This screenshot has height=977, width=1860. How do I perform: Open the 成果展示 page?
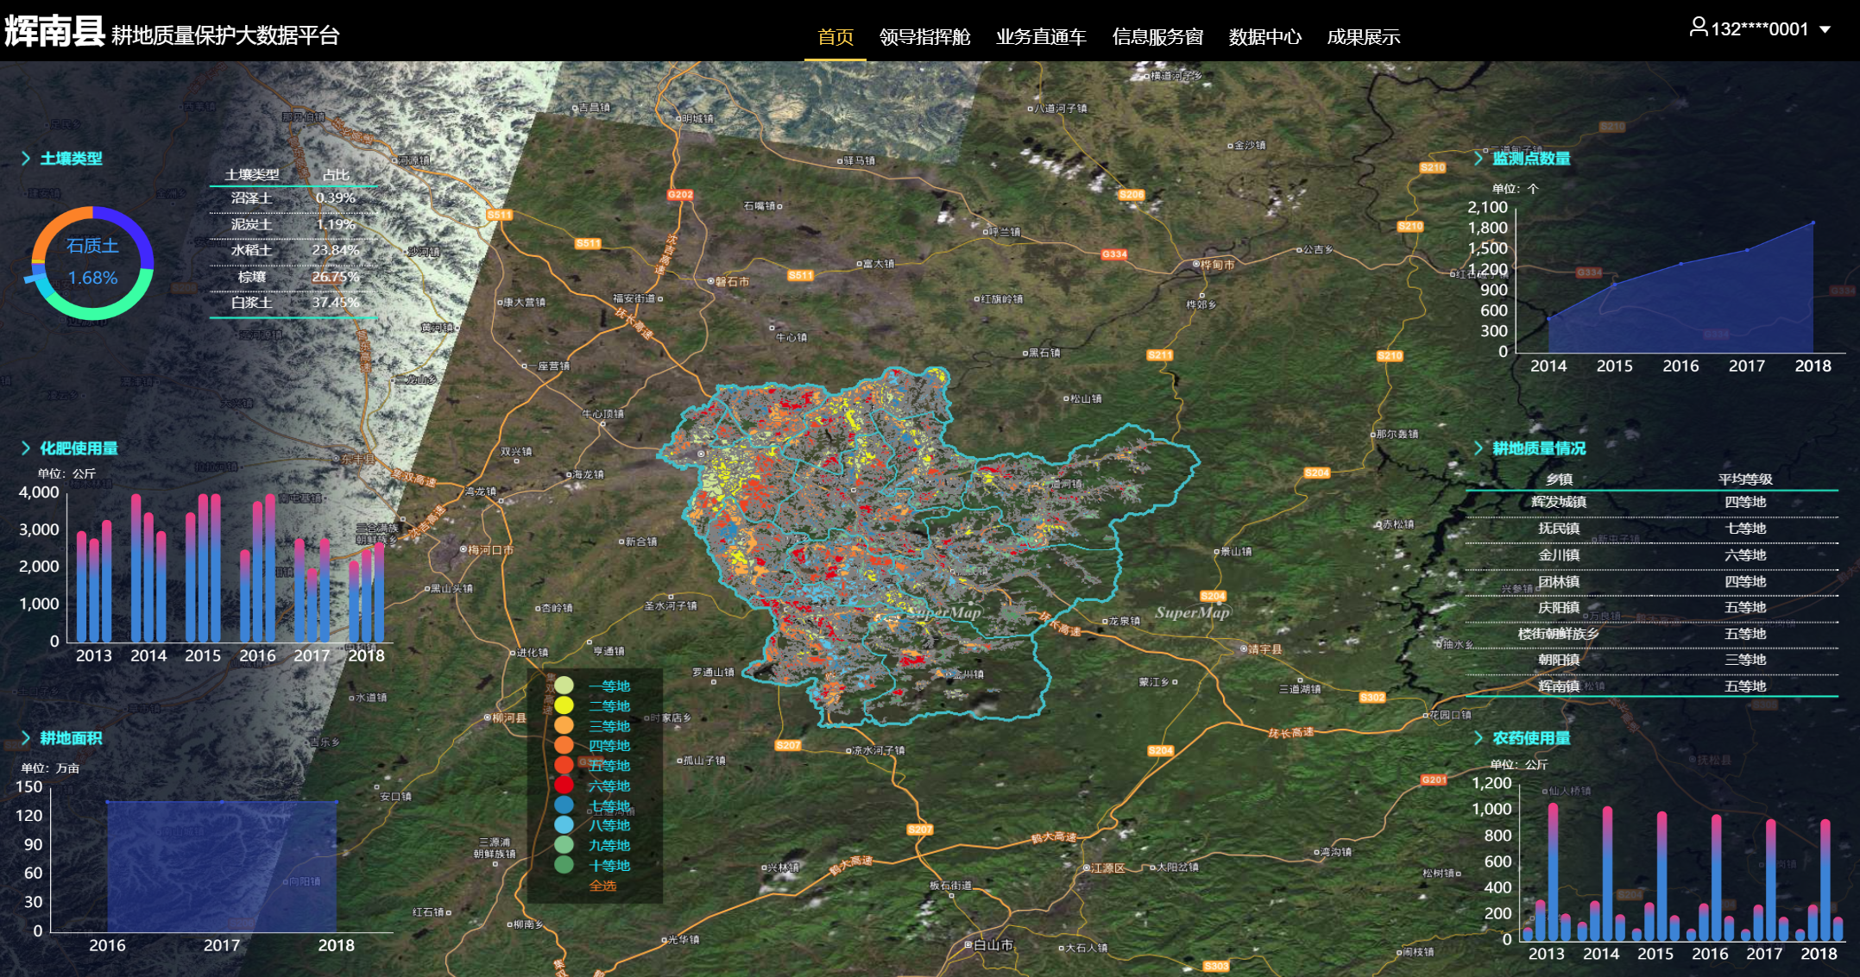tap(1363, 37)
